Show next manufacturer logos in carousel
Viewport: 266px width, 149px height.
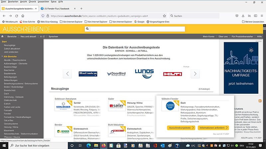pos(195,74)
